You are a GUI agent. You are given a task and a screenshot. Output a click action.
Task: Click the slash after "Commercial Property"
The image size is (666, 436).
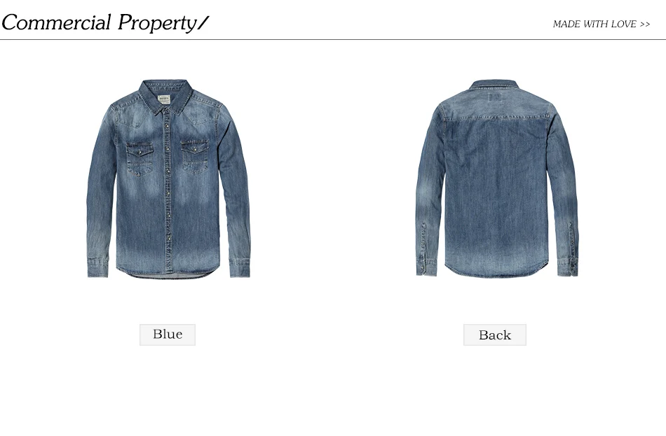click(x=203, y=23)
